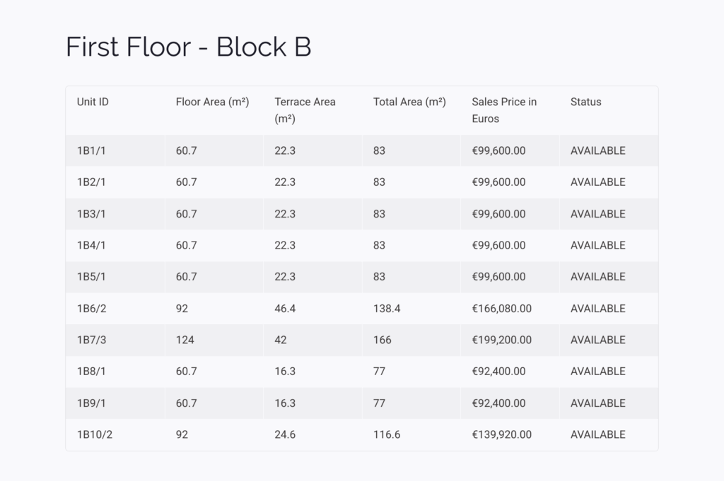Click the 124 floor area value

click(x=185, y=340)
